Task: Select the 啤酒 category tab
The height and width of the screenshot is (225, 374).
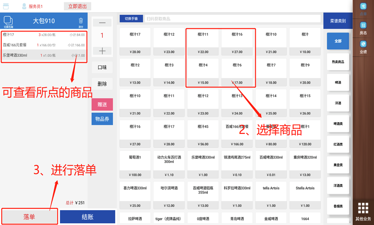Action: pos(338,82)
